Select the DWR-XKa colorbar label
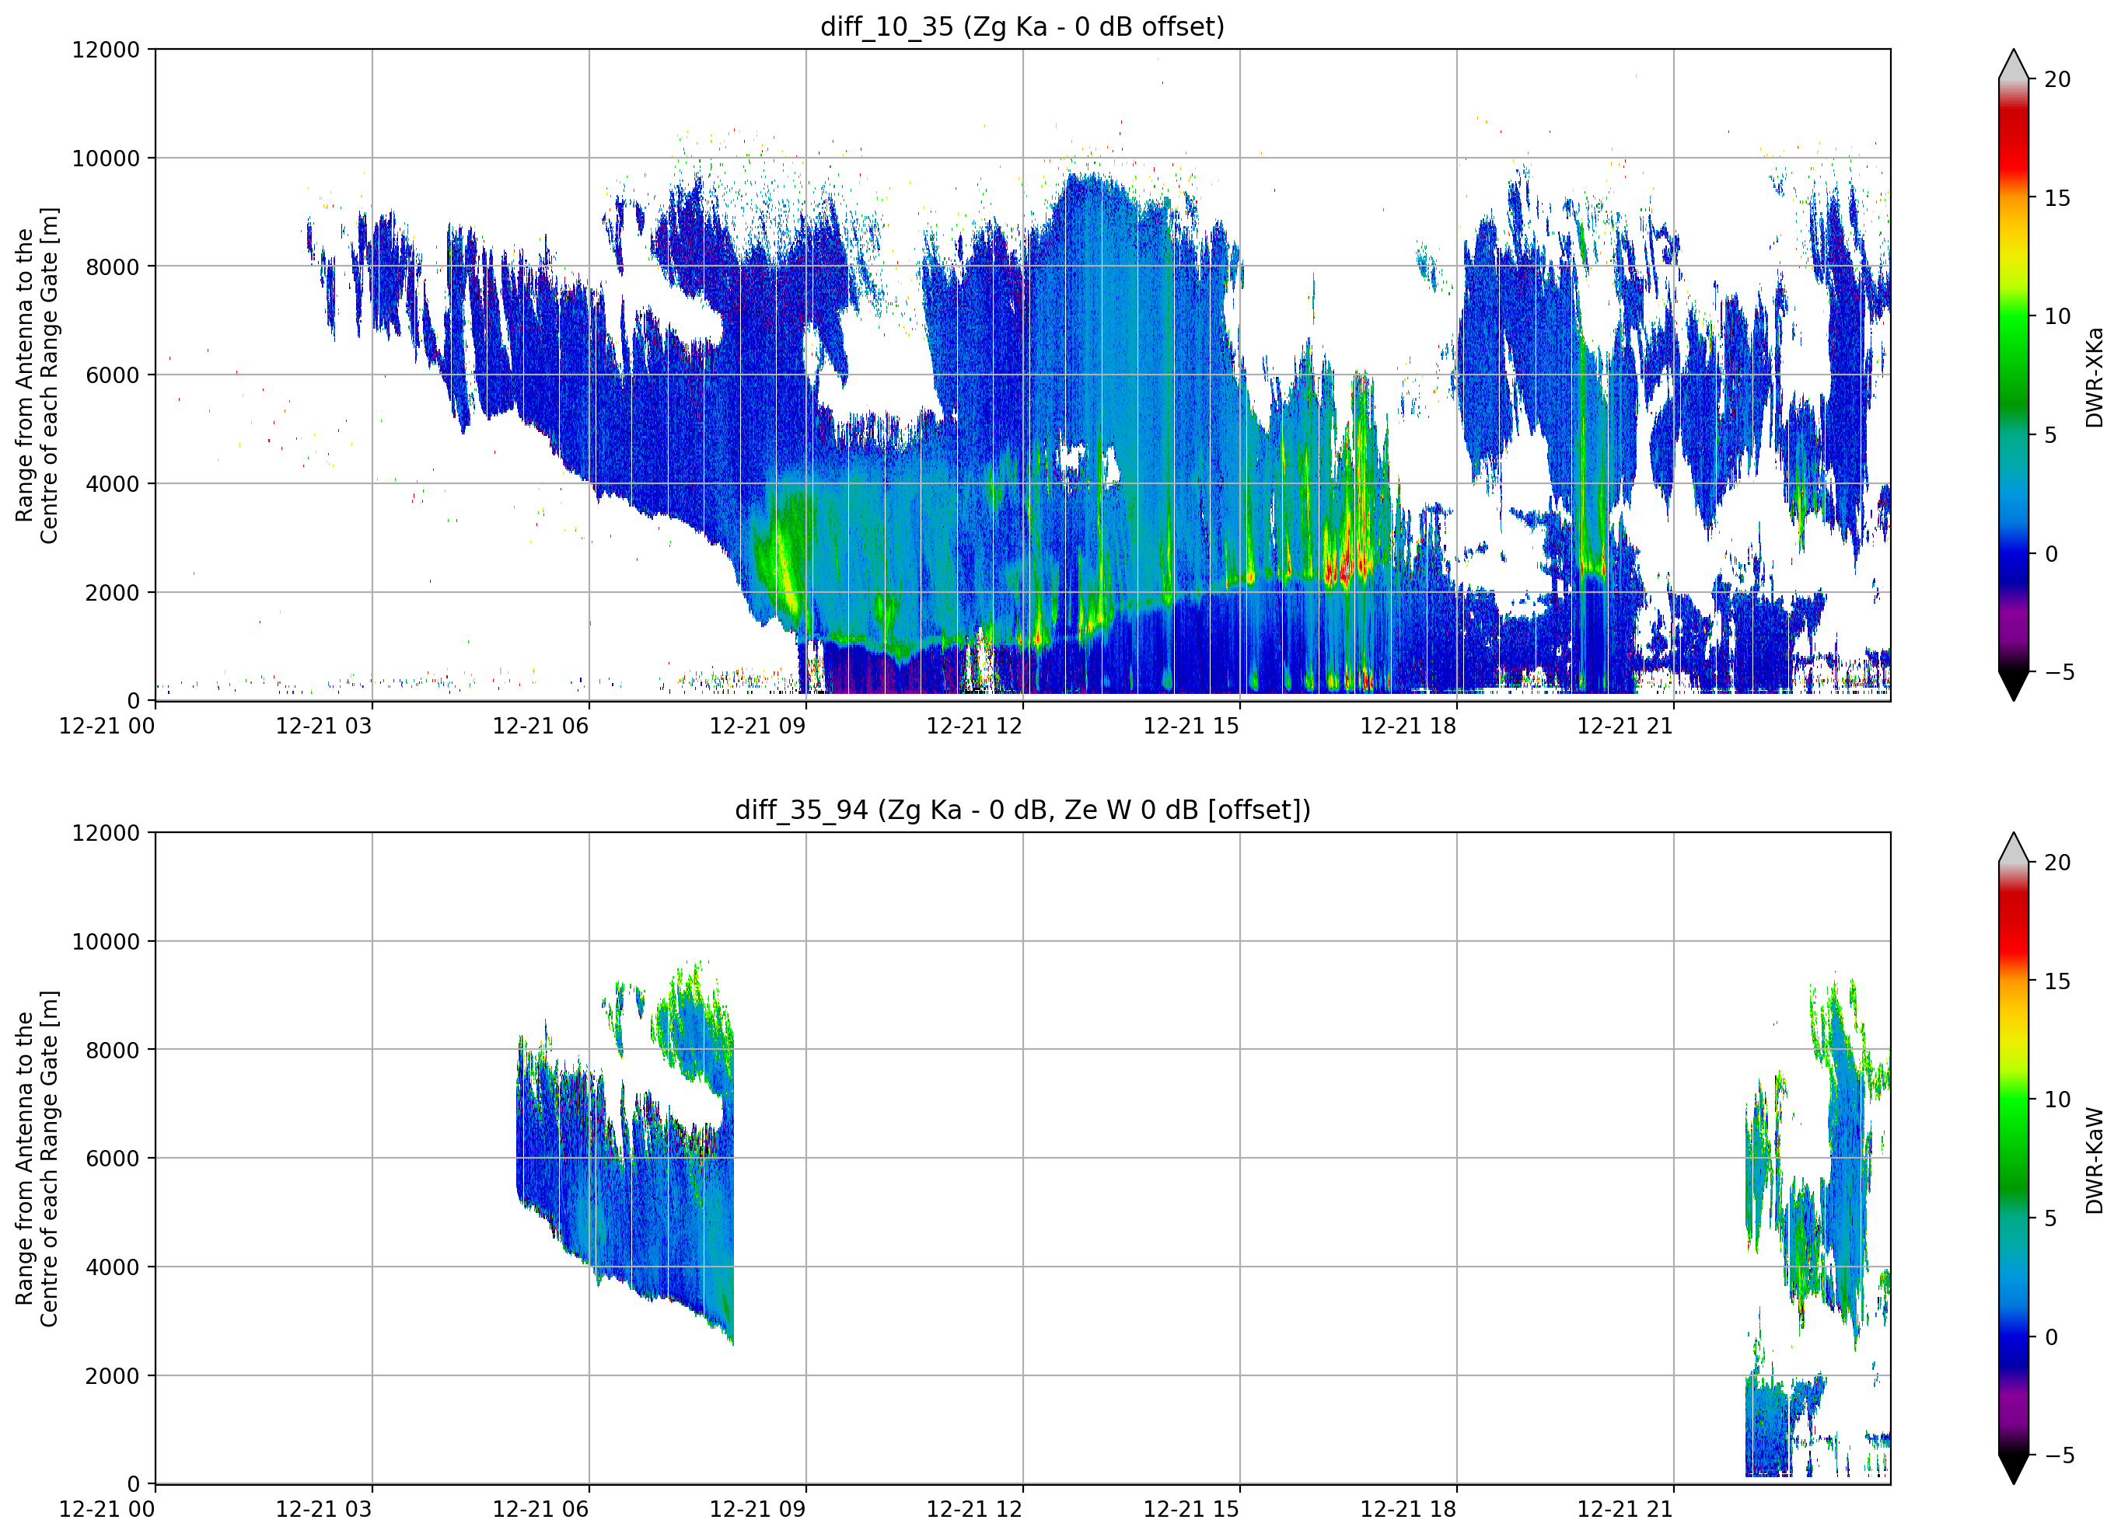Viewport: 2121px width, 1537px height. point(2094,377)
